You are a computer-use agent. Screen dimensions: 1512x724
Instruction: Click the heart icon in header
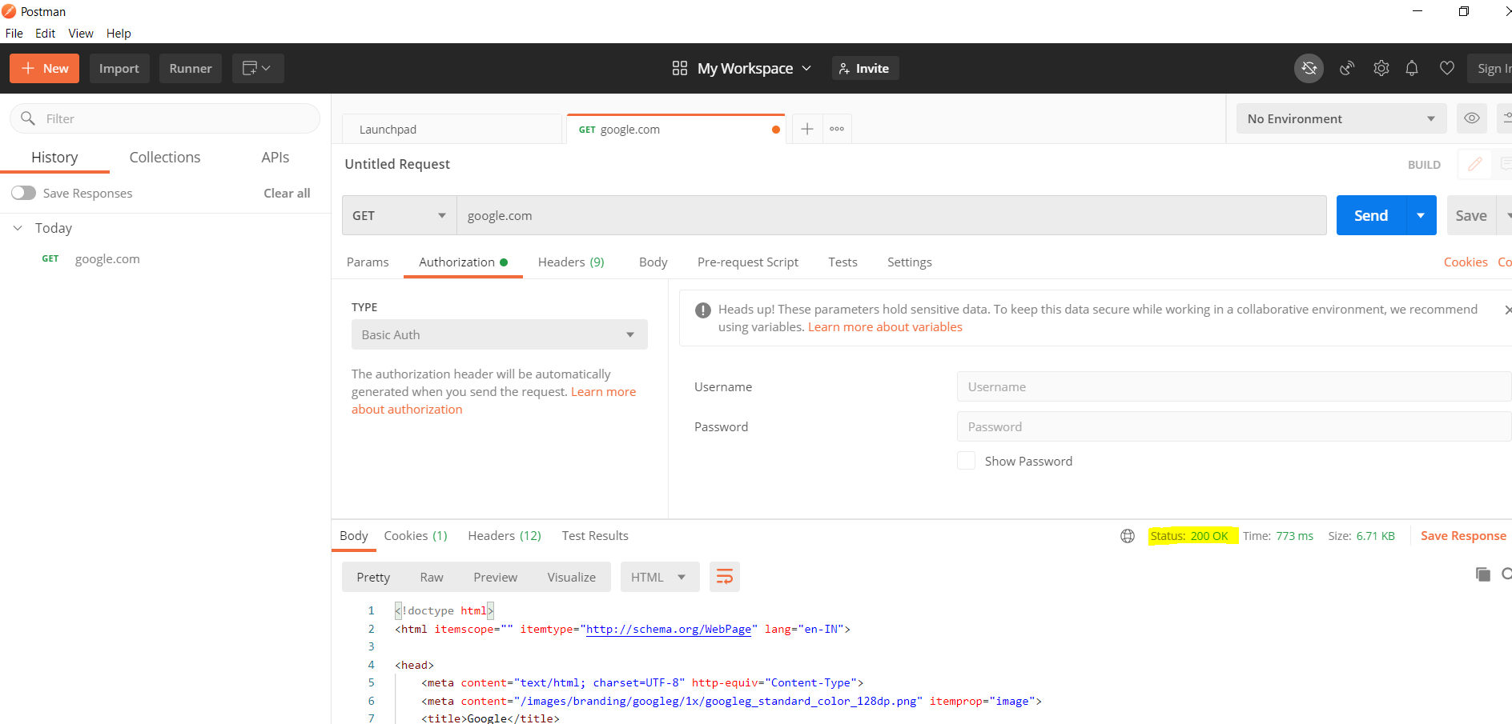click(x=1446, y=69)
